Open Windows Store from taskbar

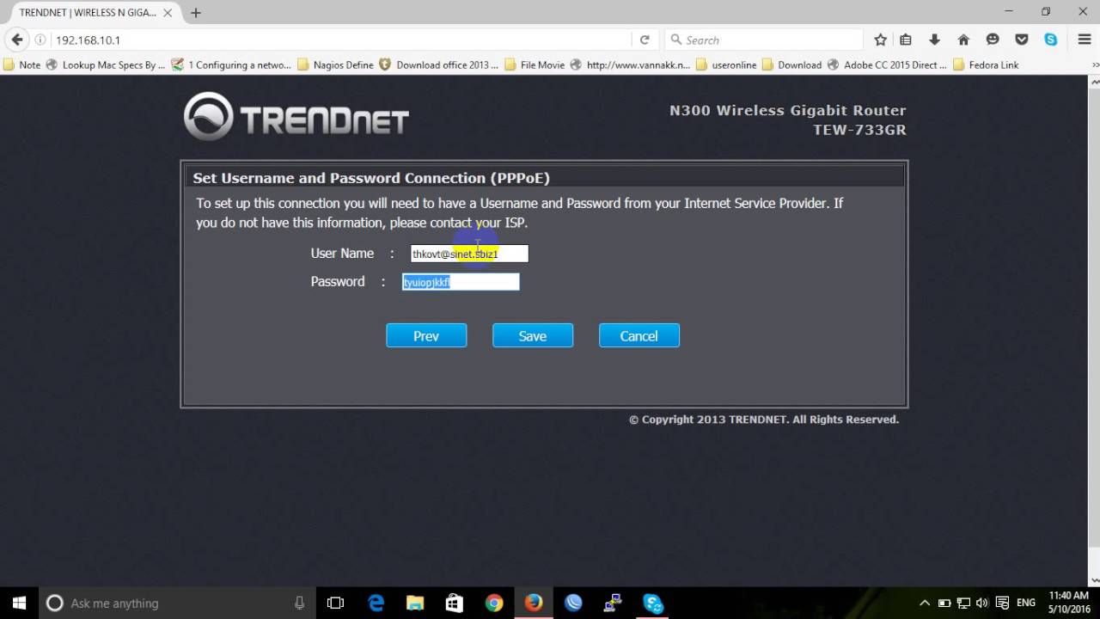pyautogui.click(x=455, y=603)
